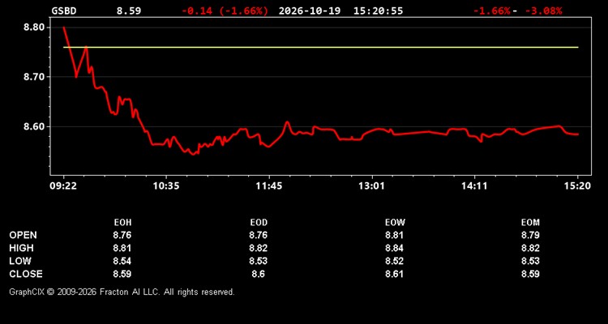The height and width of the screenshot is (324, 608).
Task: Click the 8.59 price beside the GSBD ticker
Action: pos(129,11)
